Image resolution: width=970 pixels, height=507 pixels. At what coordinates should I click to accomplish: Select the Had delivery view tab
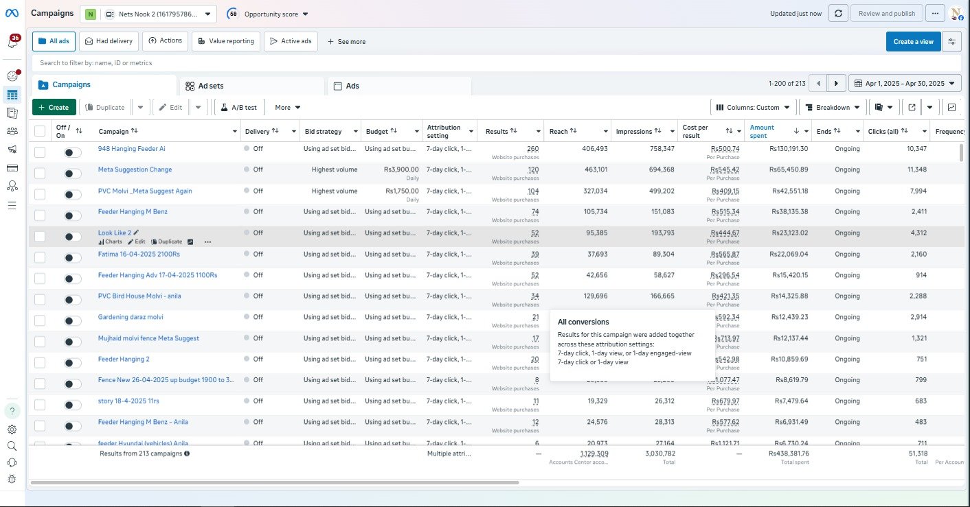(x=109, y=41)
